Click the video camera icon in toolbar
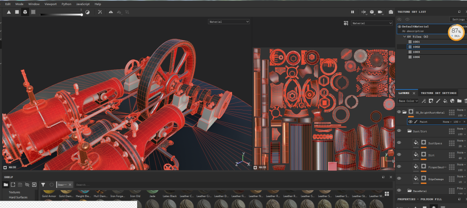This screenshot has height=208, width=467. point(380,12)
